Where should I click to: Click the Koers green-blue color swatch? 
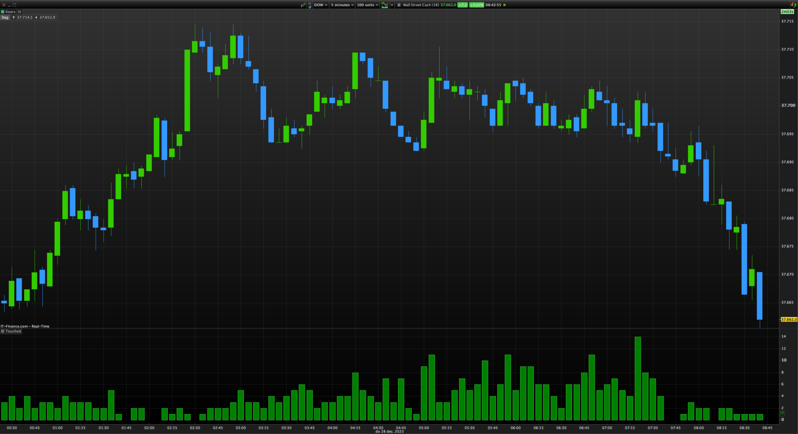pos(3,12)
